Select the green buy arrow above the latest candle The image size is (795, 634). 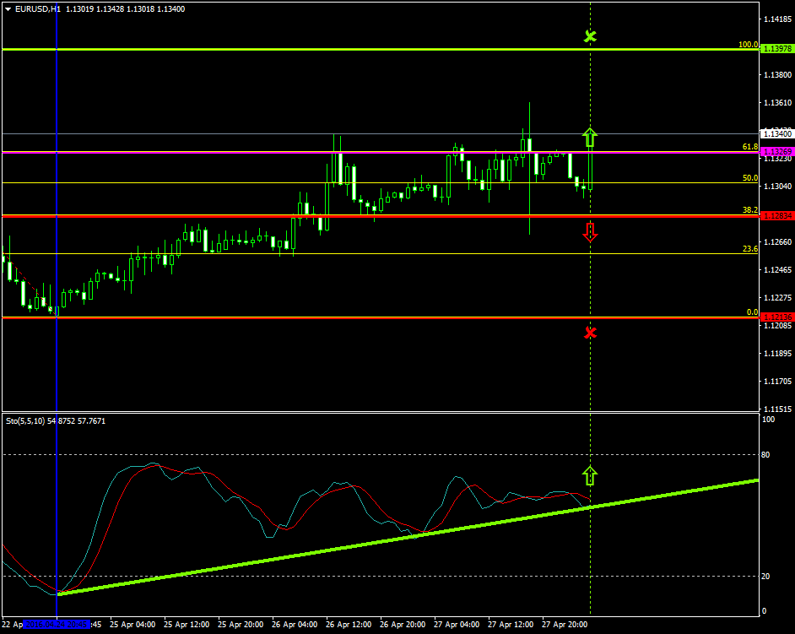(590, 137)
